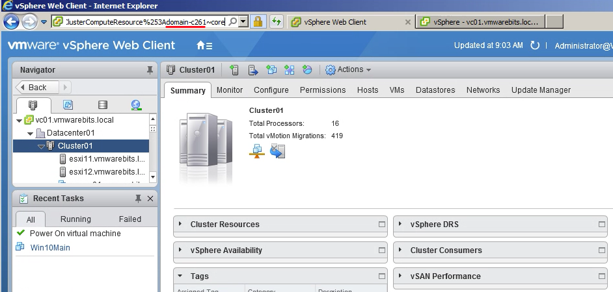Show Running recent tasks
Viewport: 613px width, 292px height.
click(75, 219)
